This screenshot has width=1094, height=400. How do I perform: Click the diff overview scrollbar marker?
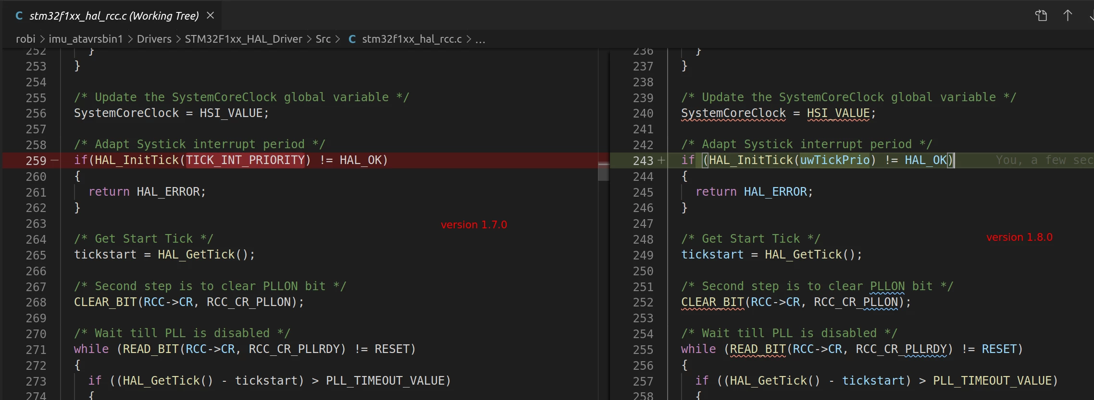coord(603,171)
